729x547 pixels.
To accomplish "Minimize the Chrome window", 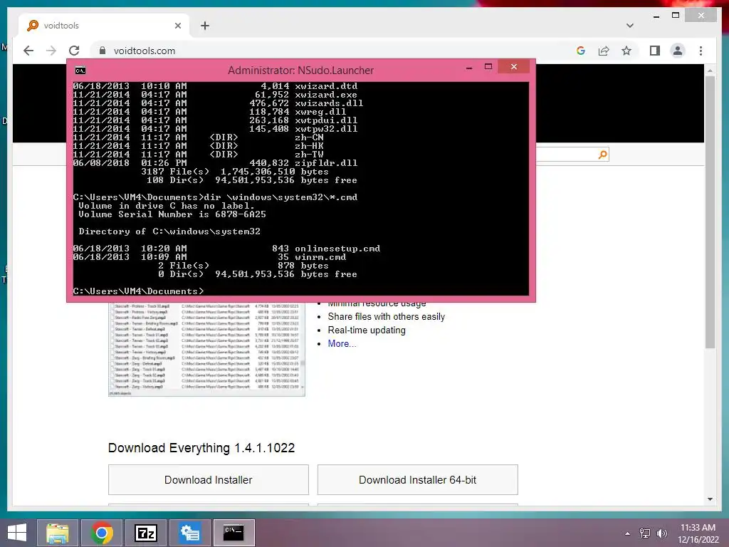I will pos(656,16).
